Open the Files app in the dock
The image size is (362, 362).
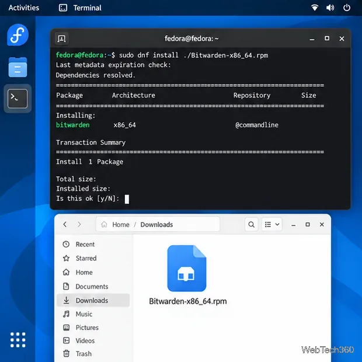[18, 67]
